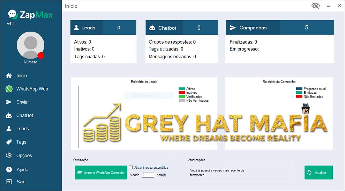Close the ZapMax window
This screenshot has height=191, width=345.
[x=339, y=6]
